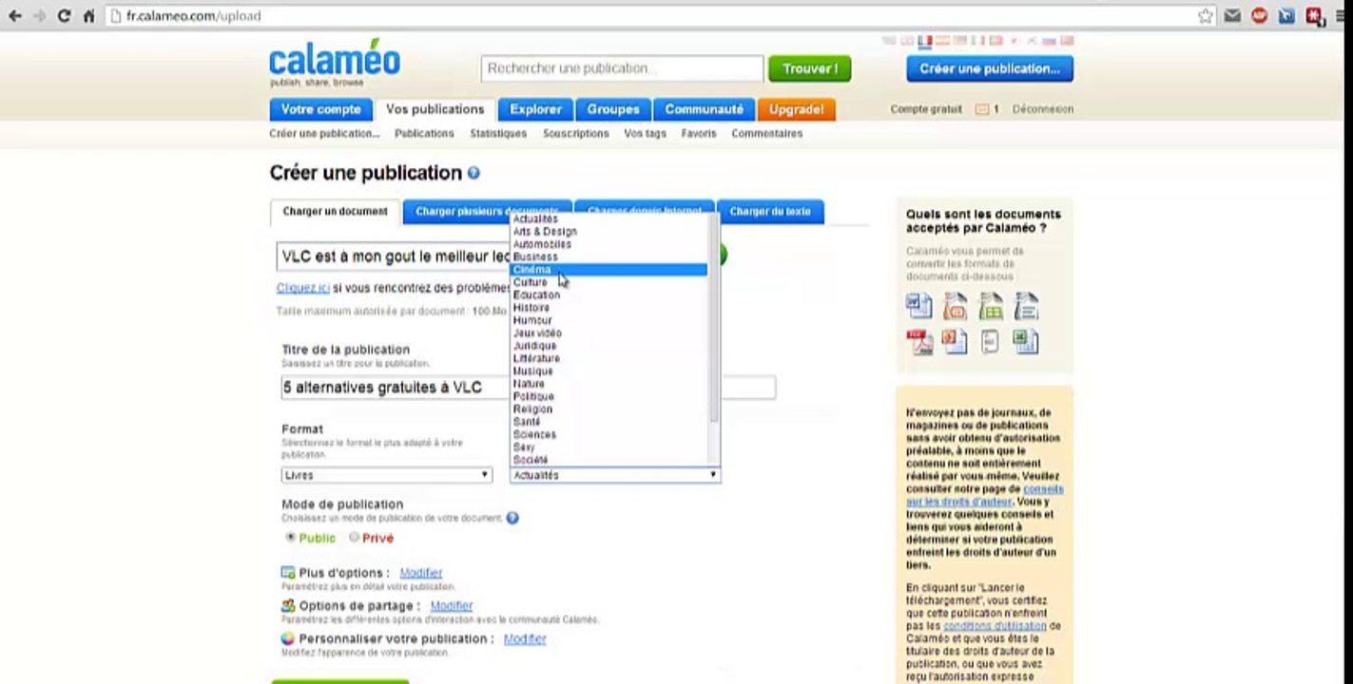The height and width of the screenshot is (684, 1353).
Task: Choose Jeux vidéo in the category list
Action: pyautogui.click(x=609, y=333)
